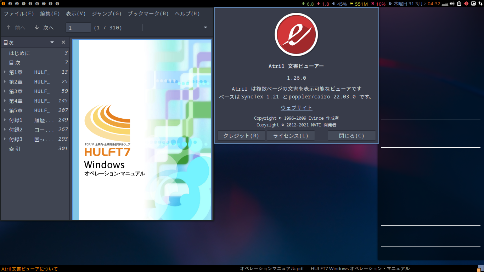This screenshot has width=484, height=272.
Task: Click the オペレーションマニュアル.pdf window title in bottom bar
Action: coord(325,269)
